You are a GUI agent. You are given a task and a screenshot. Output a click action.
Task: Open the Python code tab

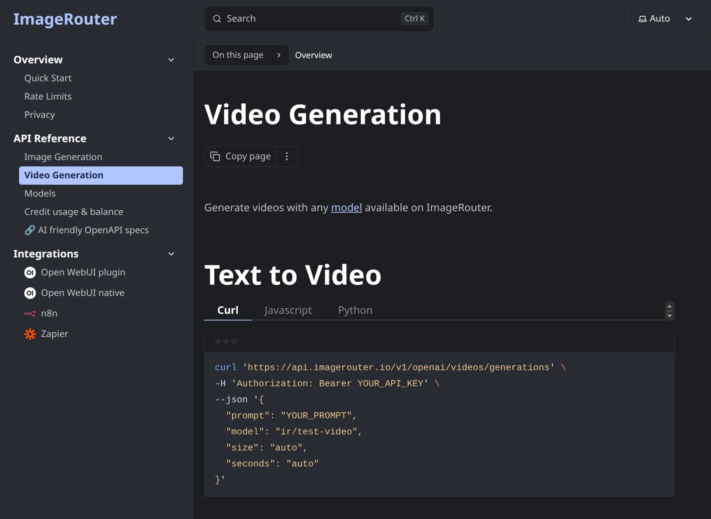(x=355, y=310)
